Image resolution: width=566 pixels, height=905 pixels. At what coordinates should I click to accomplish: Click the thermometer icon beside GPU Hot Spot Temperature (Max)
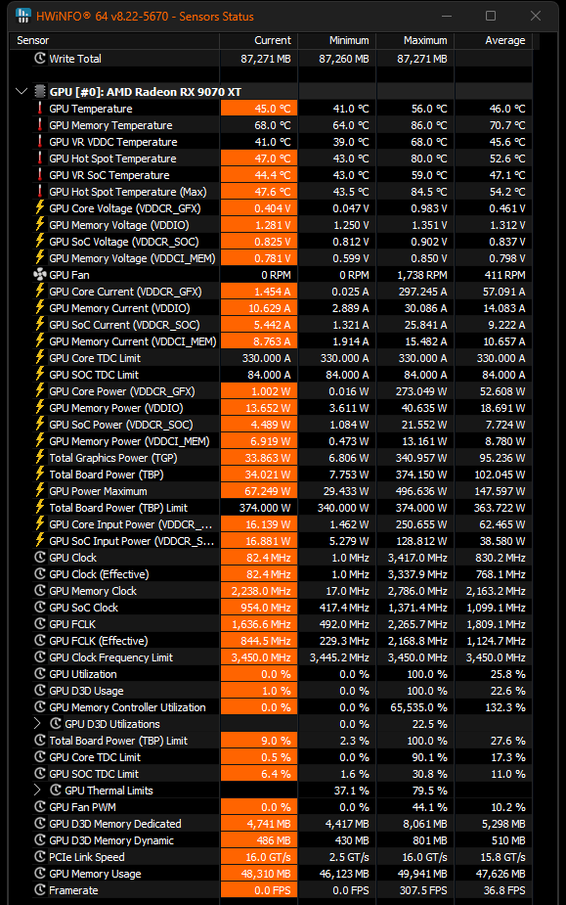40,192
